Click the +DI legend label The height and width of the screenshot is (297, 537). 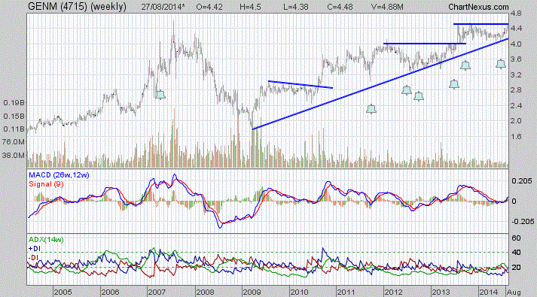tap(35, 248)
